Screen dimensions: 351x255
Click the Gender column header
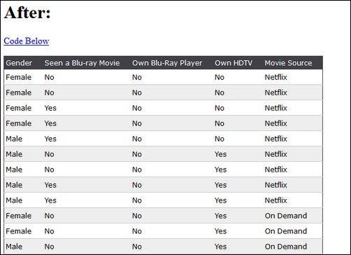point(19,63)
